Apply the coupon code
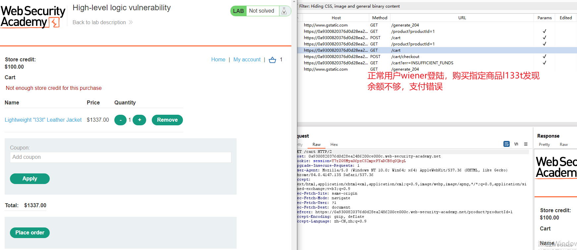Image resolution: width=577 pixels, height=250 pixels. pyautogui.click(x=30, y=179)
